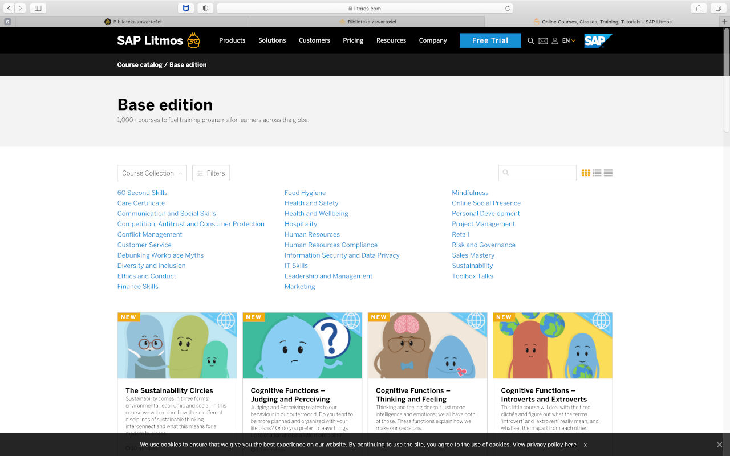
Task: Open the privacy report shield icon
Action: pyautogui.click(x=205, y=8)
